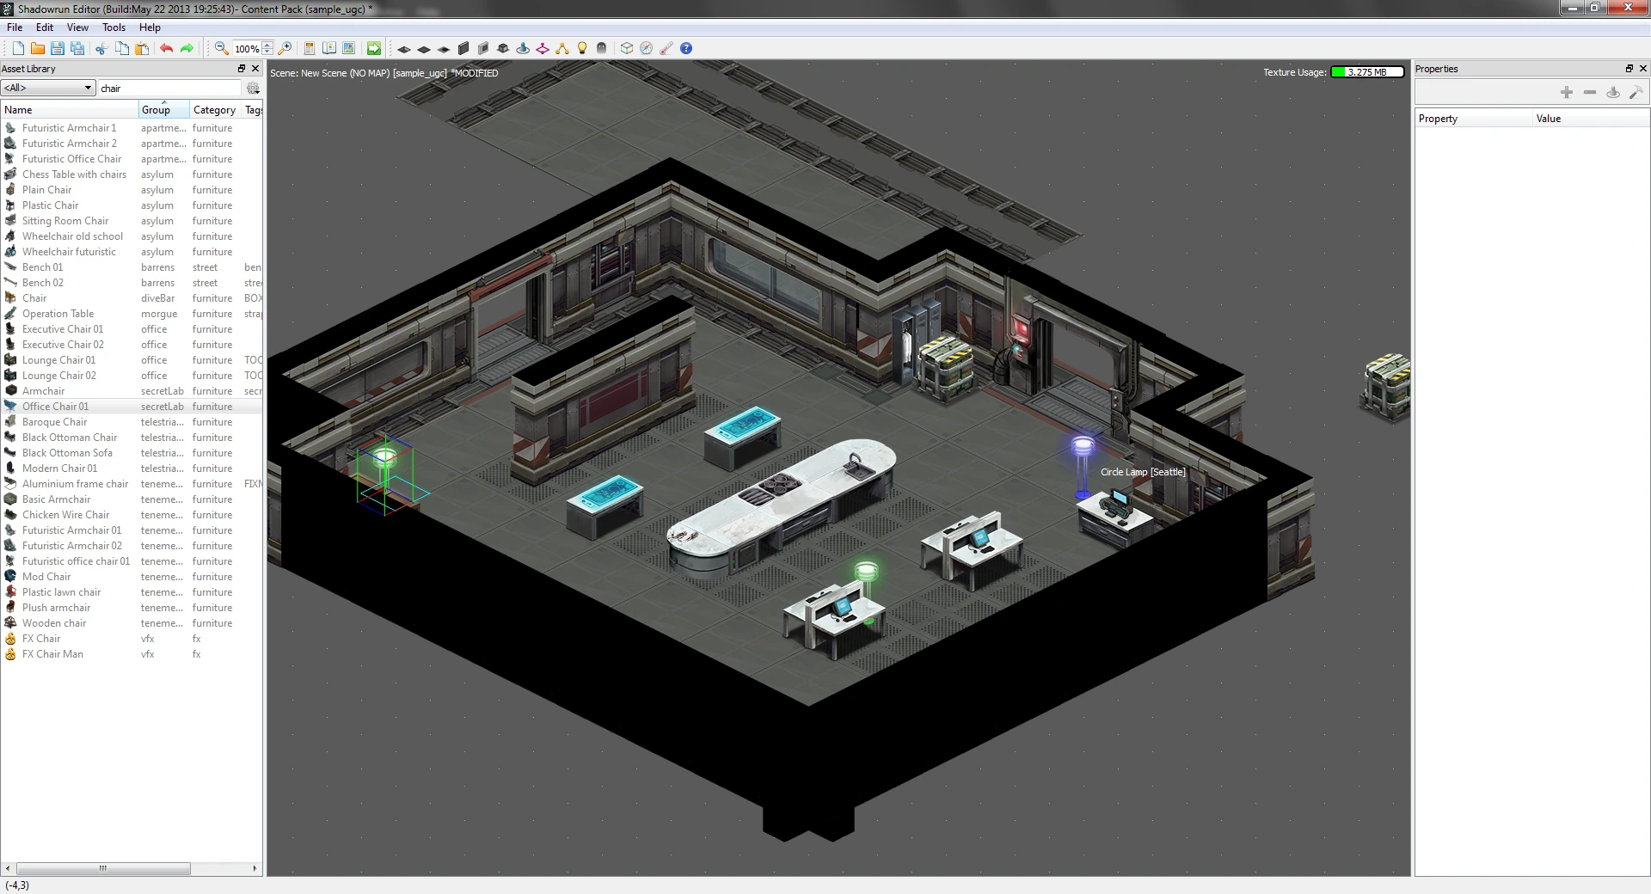Decrease zoom percentage with the down stepper
This screenshot has height=894, width=1651.
pyautogui.click(x=268, y=52)
